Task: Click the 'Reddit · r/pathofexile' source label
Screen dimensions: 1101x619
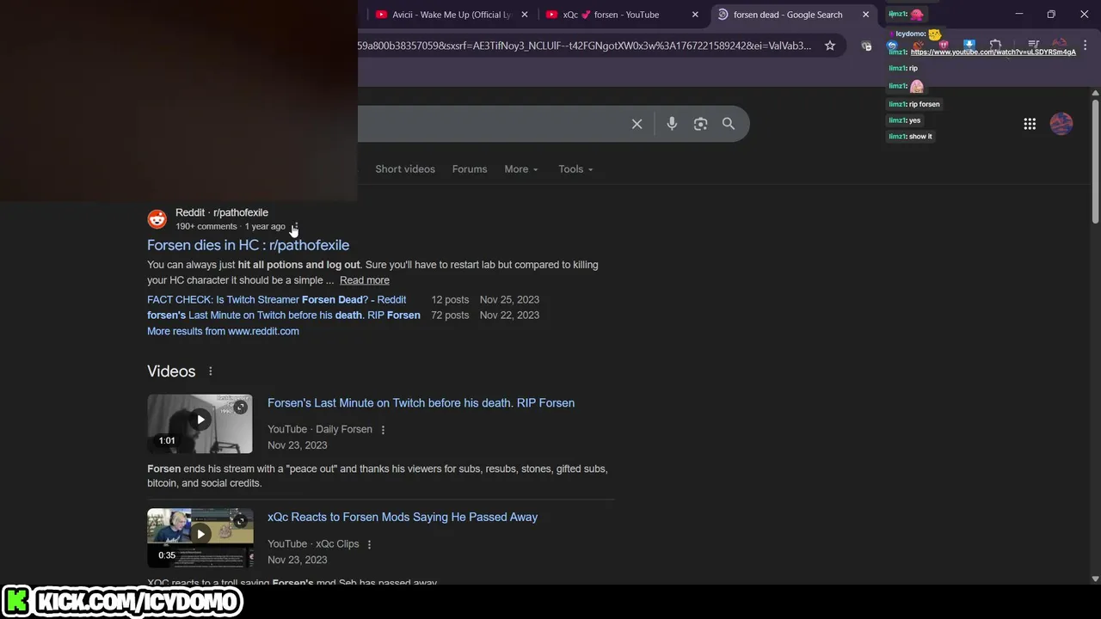Action: click(222, 212)
